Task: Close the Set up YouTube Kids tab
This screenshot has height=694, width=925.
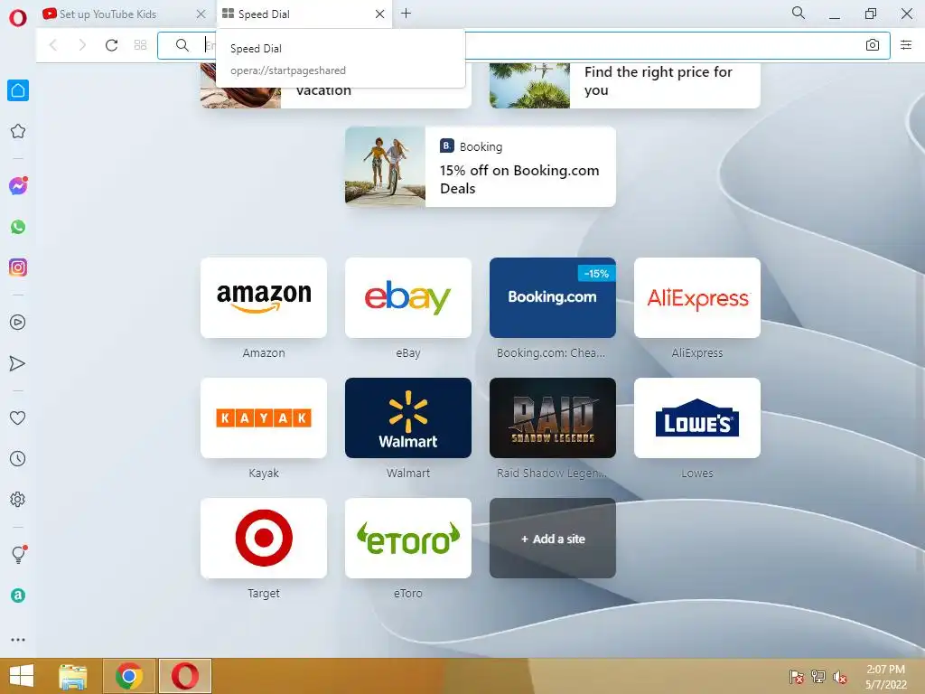Action: pos(201,14)
